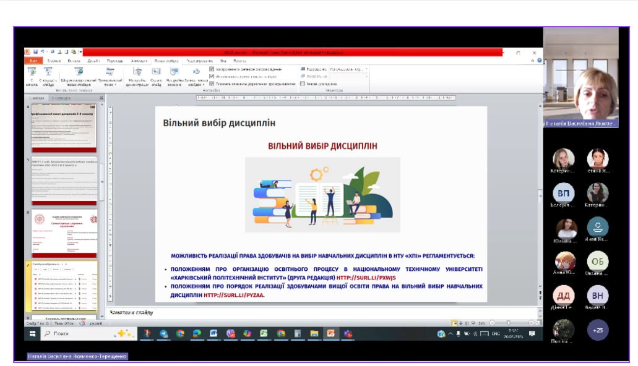Viewport: 638px width, 366px height.
Task: Open the File tab
Action: 32,61
